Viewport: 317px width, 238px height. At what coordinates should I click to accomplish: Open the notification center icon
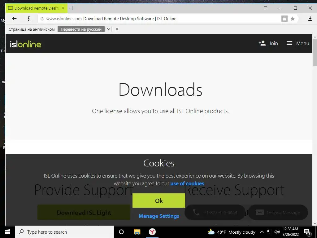307,232
